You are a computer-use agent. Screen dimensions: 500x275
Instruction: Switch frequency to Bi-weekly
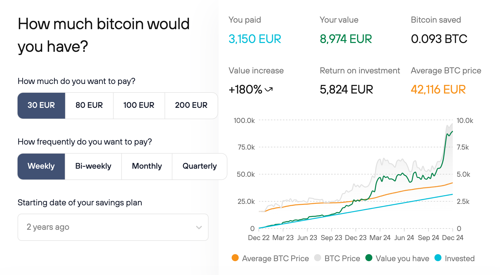pyautogui.click(x=93, y=166)
